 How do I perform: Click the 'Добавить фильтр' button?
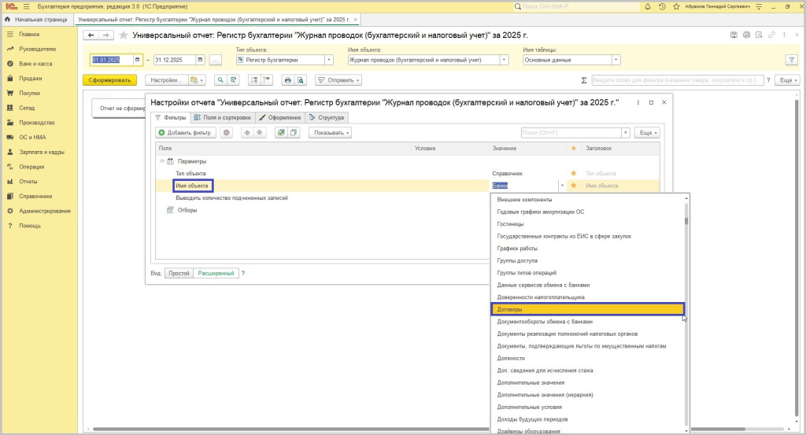[186, 133]
